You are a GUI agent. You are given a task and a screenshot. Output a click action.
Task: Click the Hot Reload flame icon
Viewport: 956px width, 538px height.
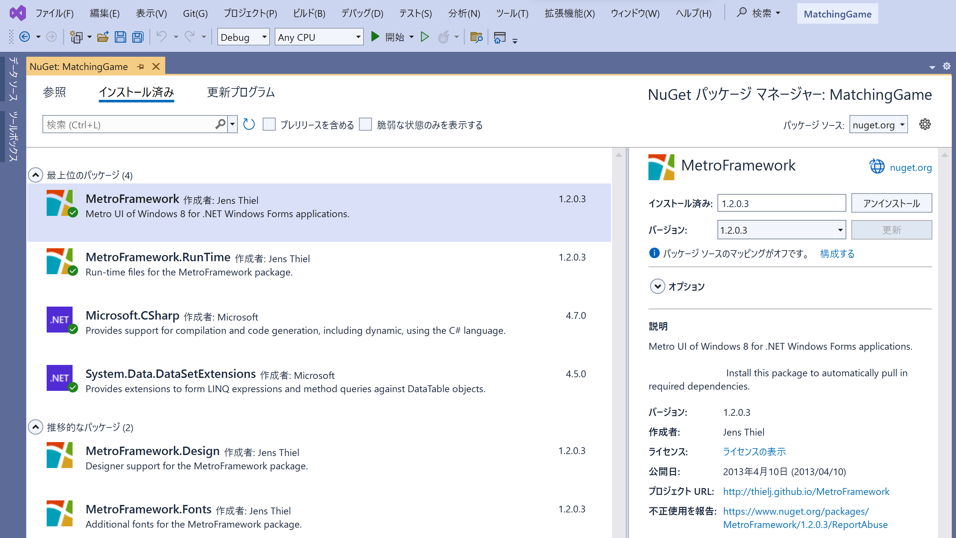click(444, 37)
